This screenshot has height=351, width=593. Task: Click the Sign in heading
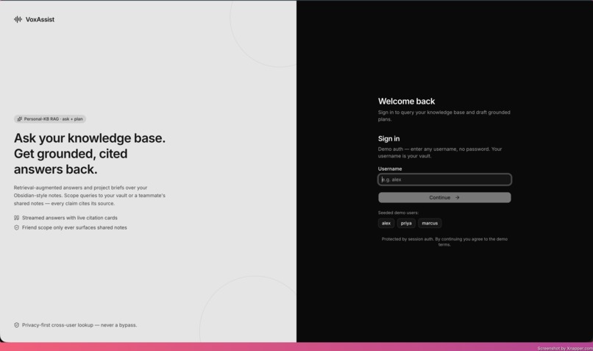point(388,139)
